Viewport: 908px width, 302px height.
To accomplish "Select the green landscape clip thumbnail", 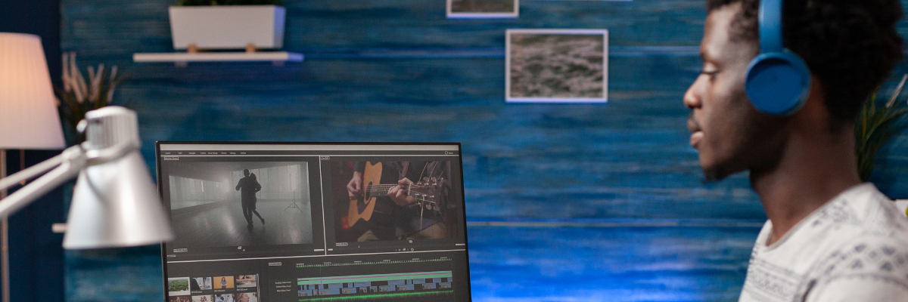I will [179, 285].
